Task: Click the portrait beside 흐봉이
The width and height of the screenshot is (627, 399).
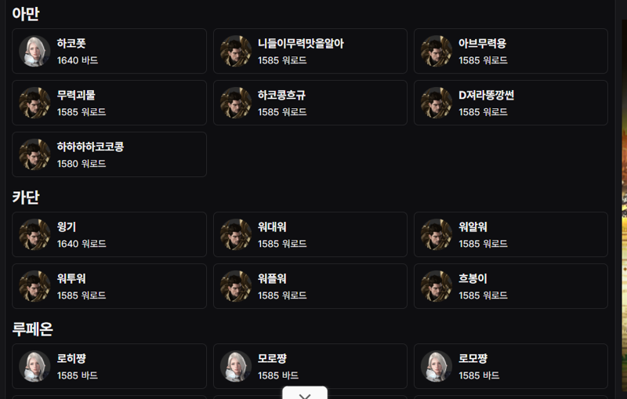Action: tap(437, 286)
